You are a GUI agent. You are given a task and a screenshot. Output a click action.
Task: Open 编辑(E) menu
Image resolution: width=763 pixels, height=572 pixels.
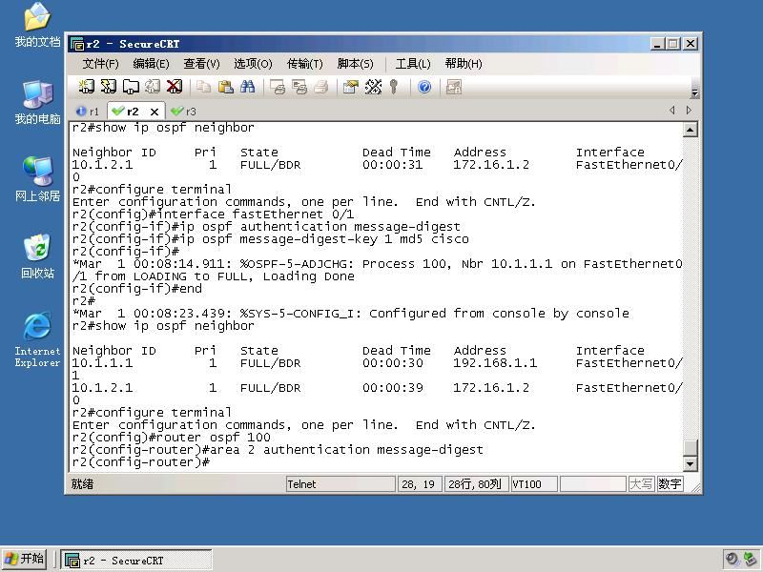(151, 64)
